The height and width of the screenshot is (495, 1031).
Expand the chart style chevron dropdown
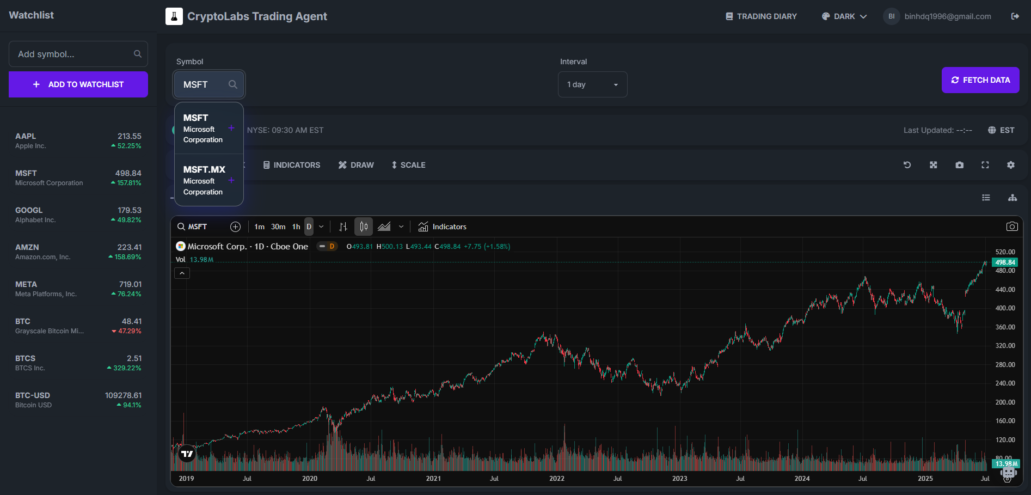click(401, 227)
